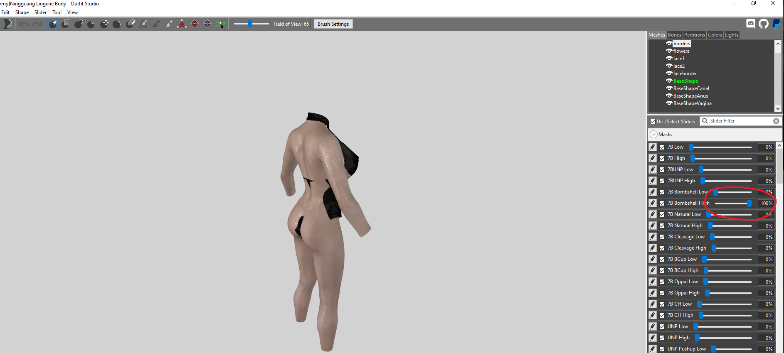Open the PayPal donate icon
This screenshot has height=353, width=784.
point(776,24)
